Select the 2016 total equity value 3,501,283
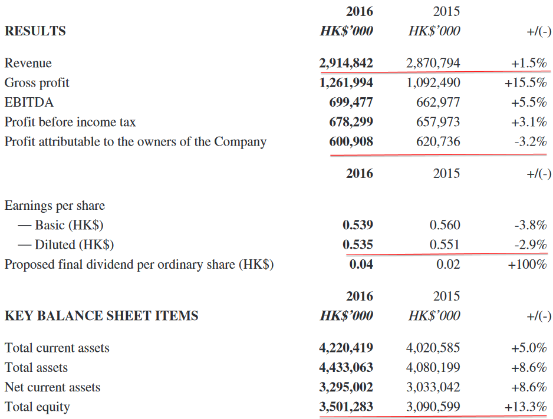Viewport: 553px width, 419px height. coord(346,407)
